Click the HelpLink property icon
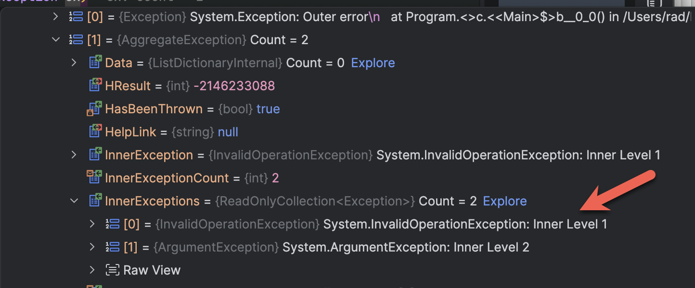This screenshot has width=695, height=288. click(95, 132)
